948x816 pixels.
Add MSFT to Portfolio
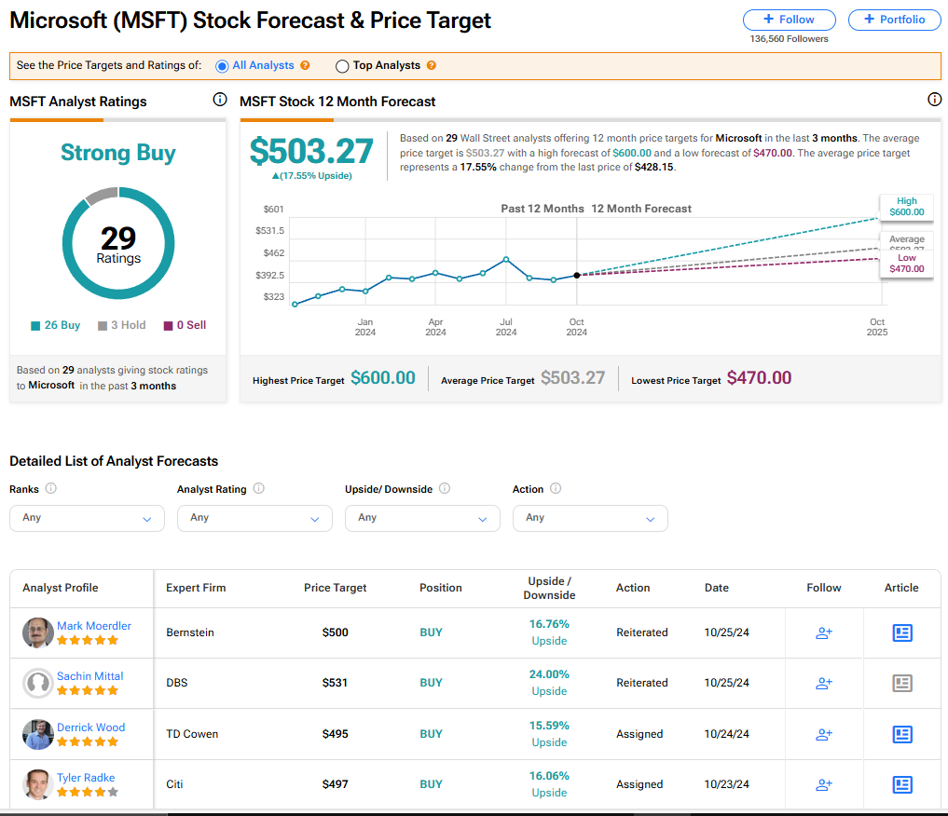tap(894, 20)
